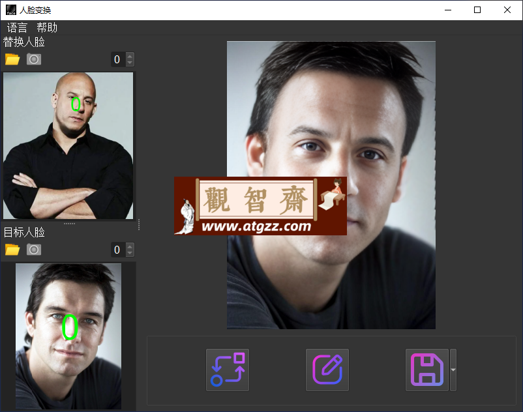Click camera icon under 目标人脸
The height and width of the screenshot is (412, 523).
click(x=34, y=250)
